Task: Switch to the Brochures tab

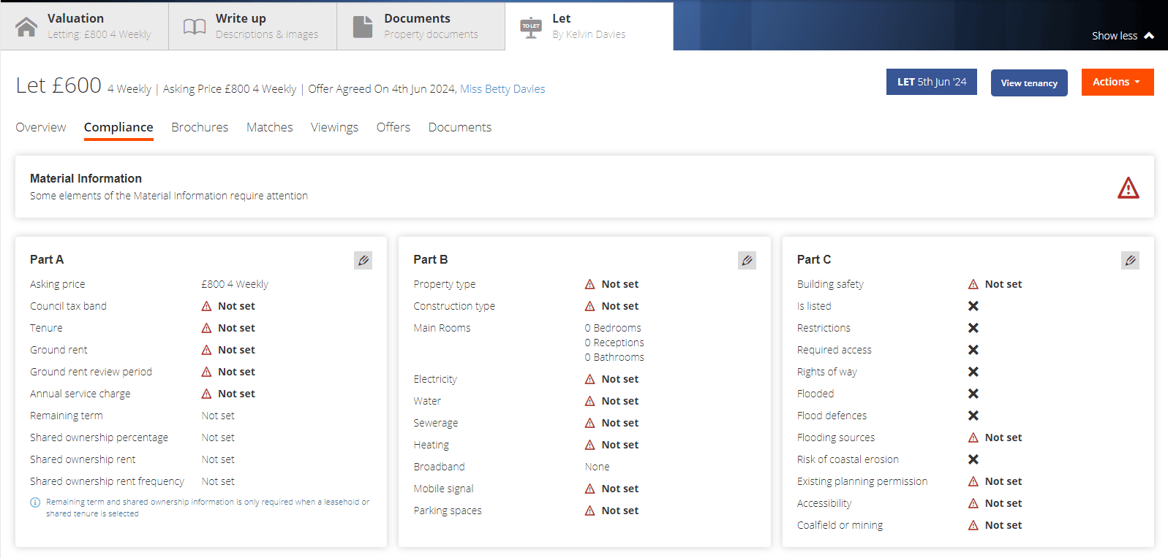Action: click(x=200, y=127)
